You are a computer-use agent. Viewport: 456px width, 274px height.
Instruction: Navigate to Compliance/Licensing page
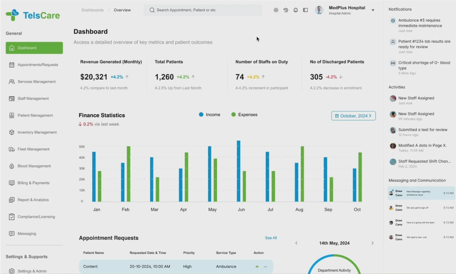(x=36, y=216)
